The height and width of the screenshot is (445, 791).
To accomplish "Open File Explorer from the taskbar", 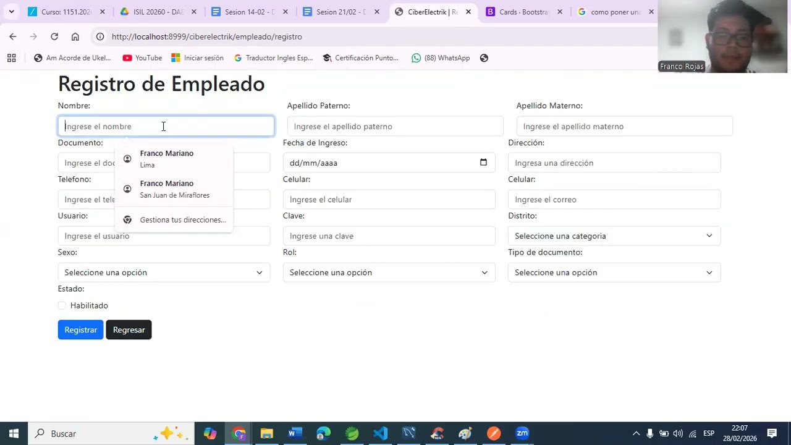I will point(267,433).
